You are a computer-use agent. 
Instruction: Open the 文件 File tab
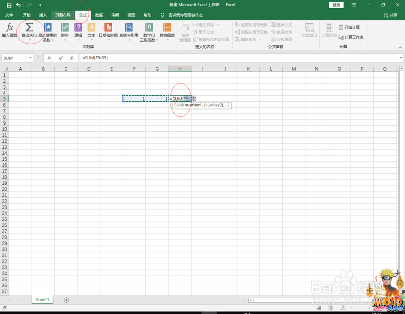(9, 15)
